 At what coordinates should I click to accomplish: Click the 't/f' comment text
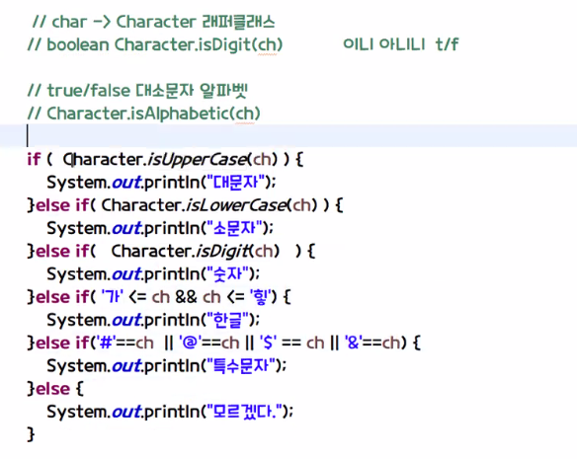pyautogui.click(x=447, y=44)
